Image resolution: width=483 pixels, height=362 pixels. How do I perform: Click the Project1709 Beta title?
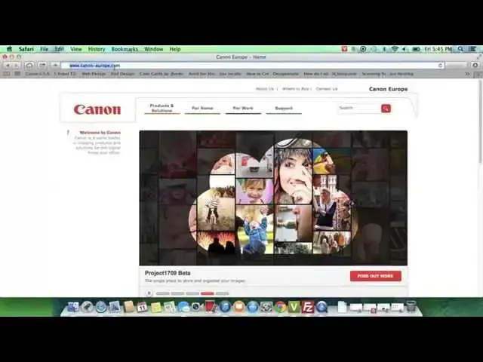point(168,273)
